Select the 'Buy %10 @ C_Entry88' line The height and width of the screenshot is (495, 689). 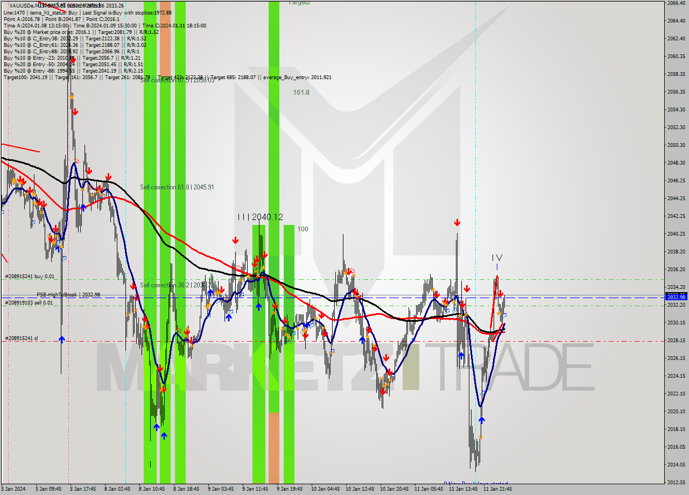pyautogui.click(x=71, y=52)
